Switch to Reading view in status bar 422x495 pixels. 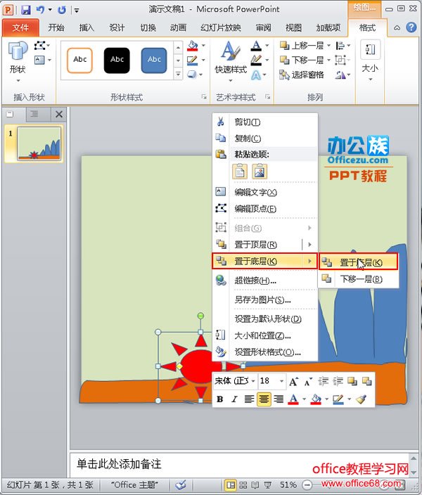255,485
